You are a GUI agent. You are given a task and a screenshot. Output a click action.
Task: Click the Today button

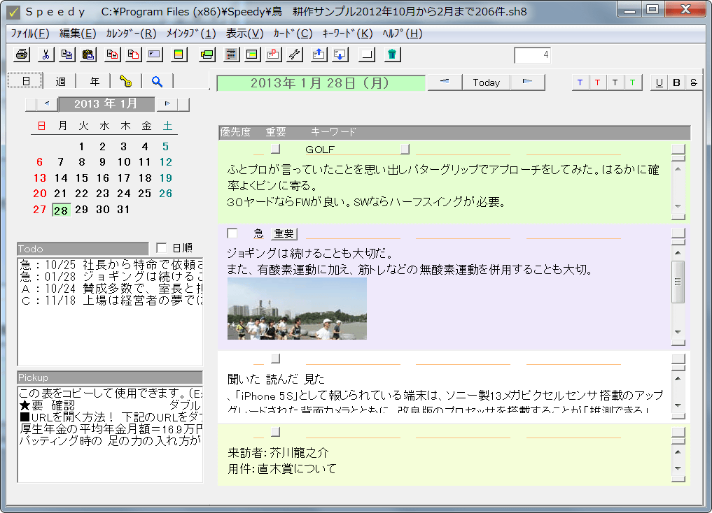pyautogui.click(x=487, y=82)
